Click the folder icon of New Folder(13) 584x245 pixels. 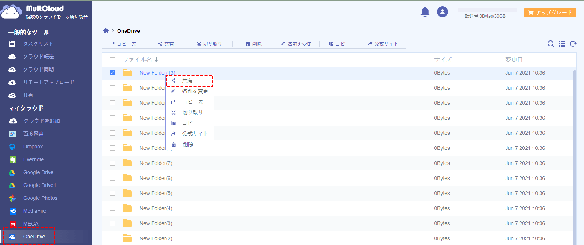(x=127, y=72)
